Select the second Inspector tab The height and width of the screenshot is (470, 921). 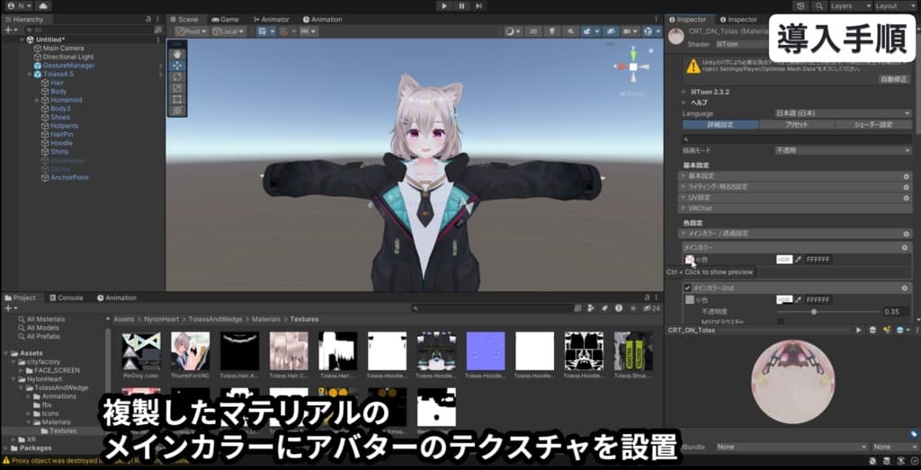(738, 20)
